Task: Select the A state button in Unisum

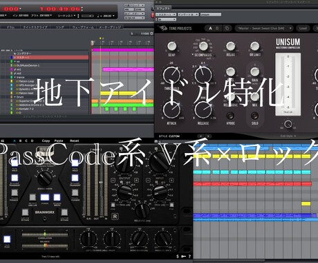Action: 210,28
